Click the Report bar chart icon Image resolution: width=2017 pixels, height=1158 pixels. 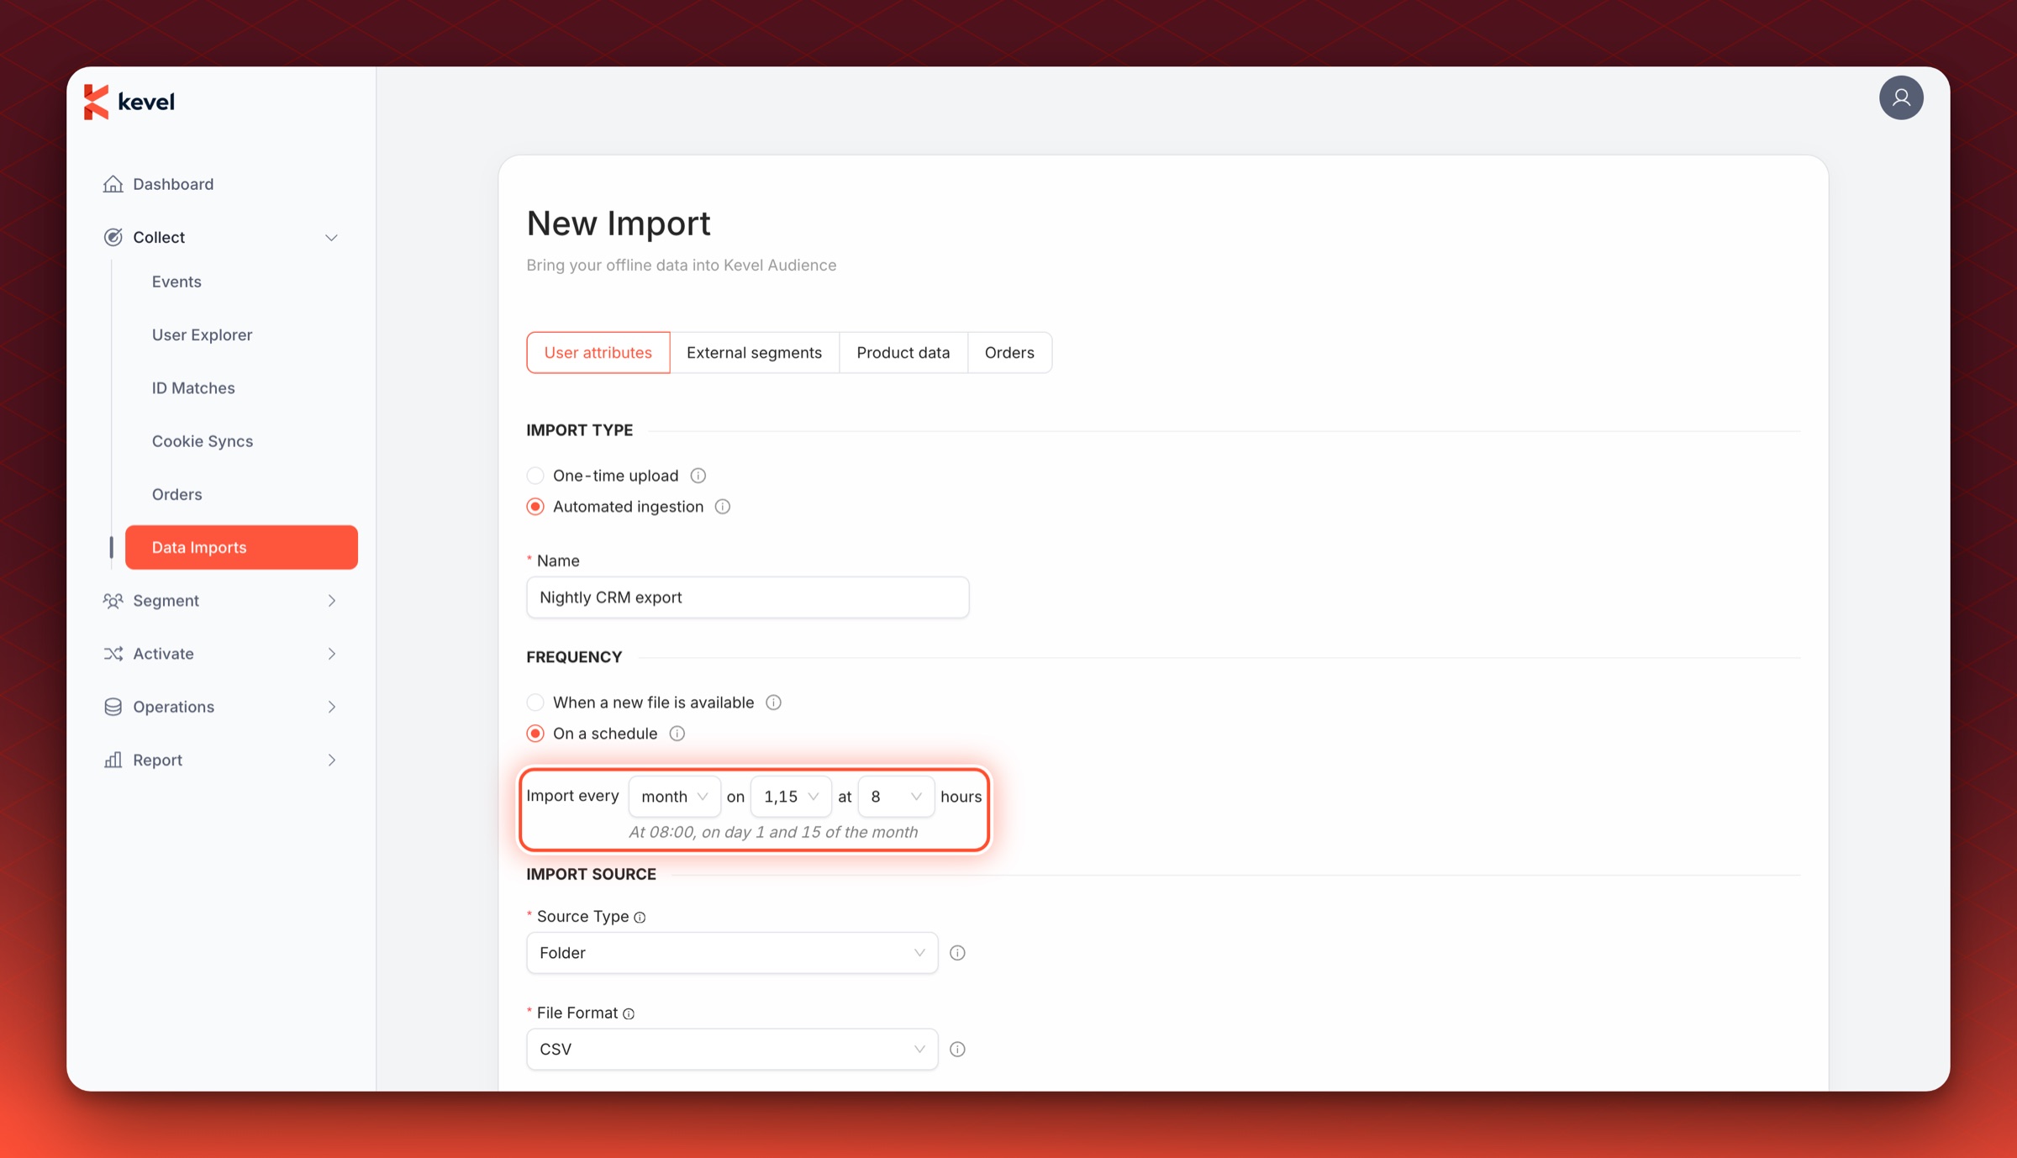point(113,760)
